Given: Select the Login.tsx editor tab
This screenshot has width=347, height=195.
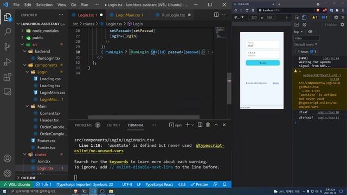Looking at the screenshot, I should click(87, 15).
